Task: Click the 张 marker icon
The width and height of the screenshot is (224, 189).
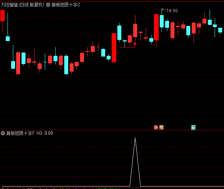Action: [156, 127]
